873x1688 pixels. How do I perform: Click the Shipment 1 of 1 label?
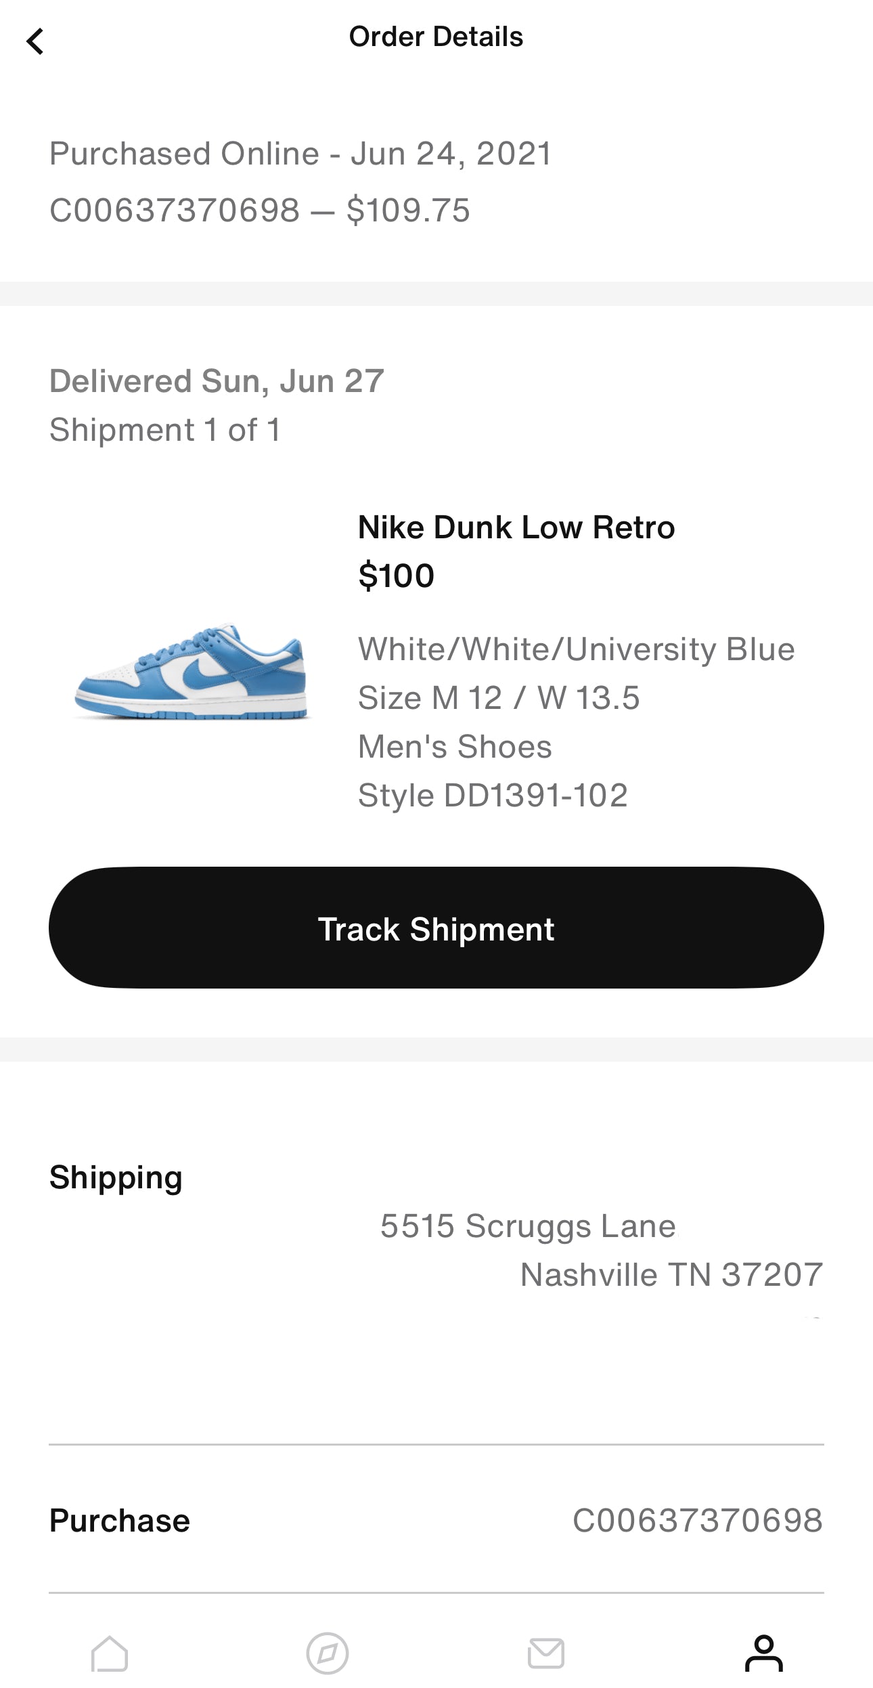point(165,430)
